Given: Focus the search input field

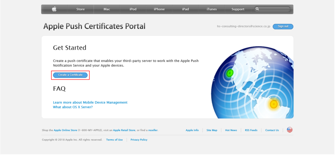Looking at the screenshot, I should click(x=275, y=9).
